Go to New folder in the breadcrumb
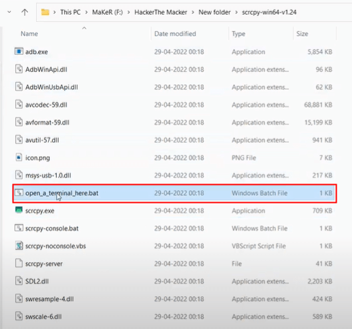Viewport: 352px width, 329px height. click(x=214, y=12)
